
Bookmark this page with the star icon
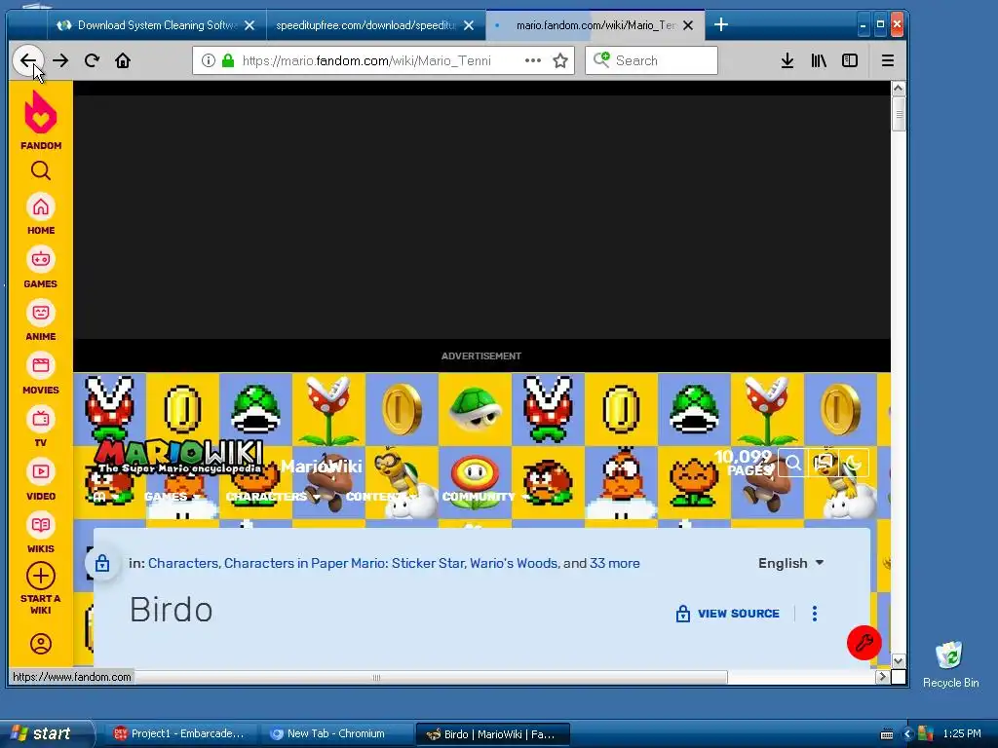tap(560, 60)
